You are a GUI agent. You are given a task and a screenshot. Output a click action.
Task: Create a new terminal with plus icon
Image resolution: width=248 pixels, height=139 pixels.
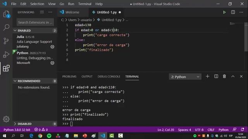click(x=208, y=76)
